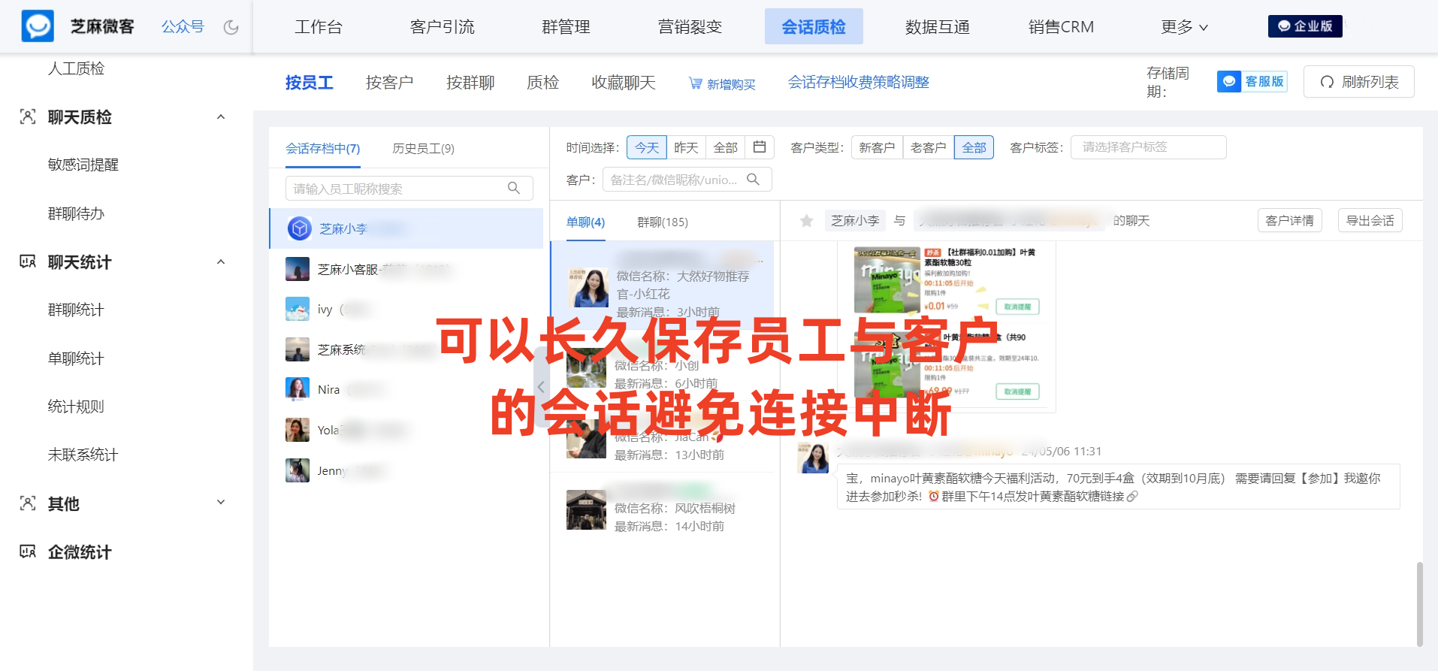Click the 企微统计 sidebar icon

[x=28, y=552]
